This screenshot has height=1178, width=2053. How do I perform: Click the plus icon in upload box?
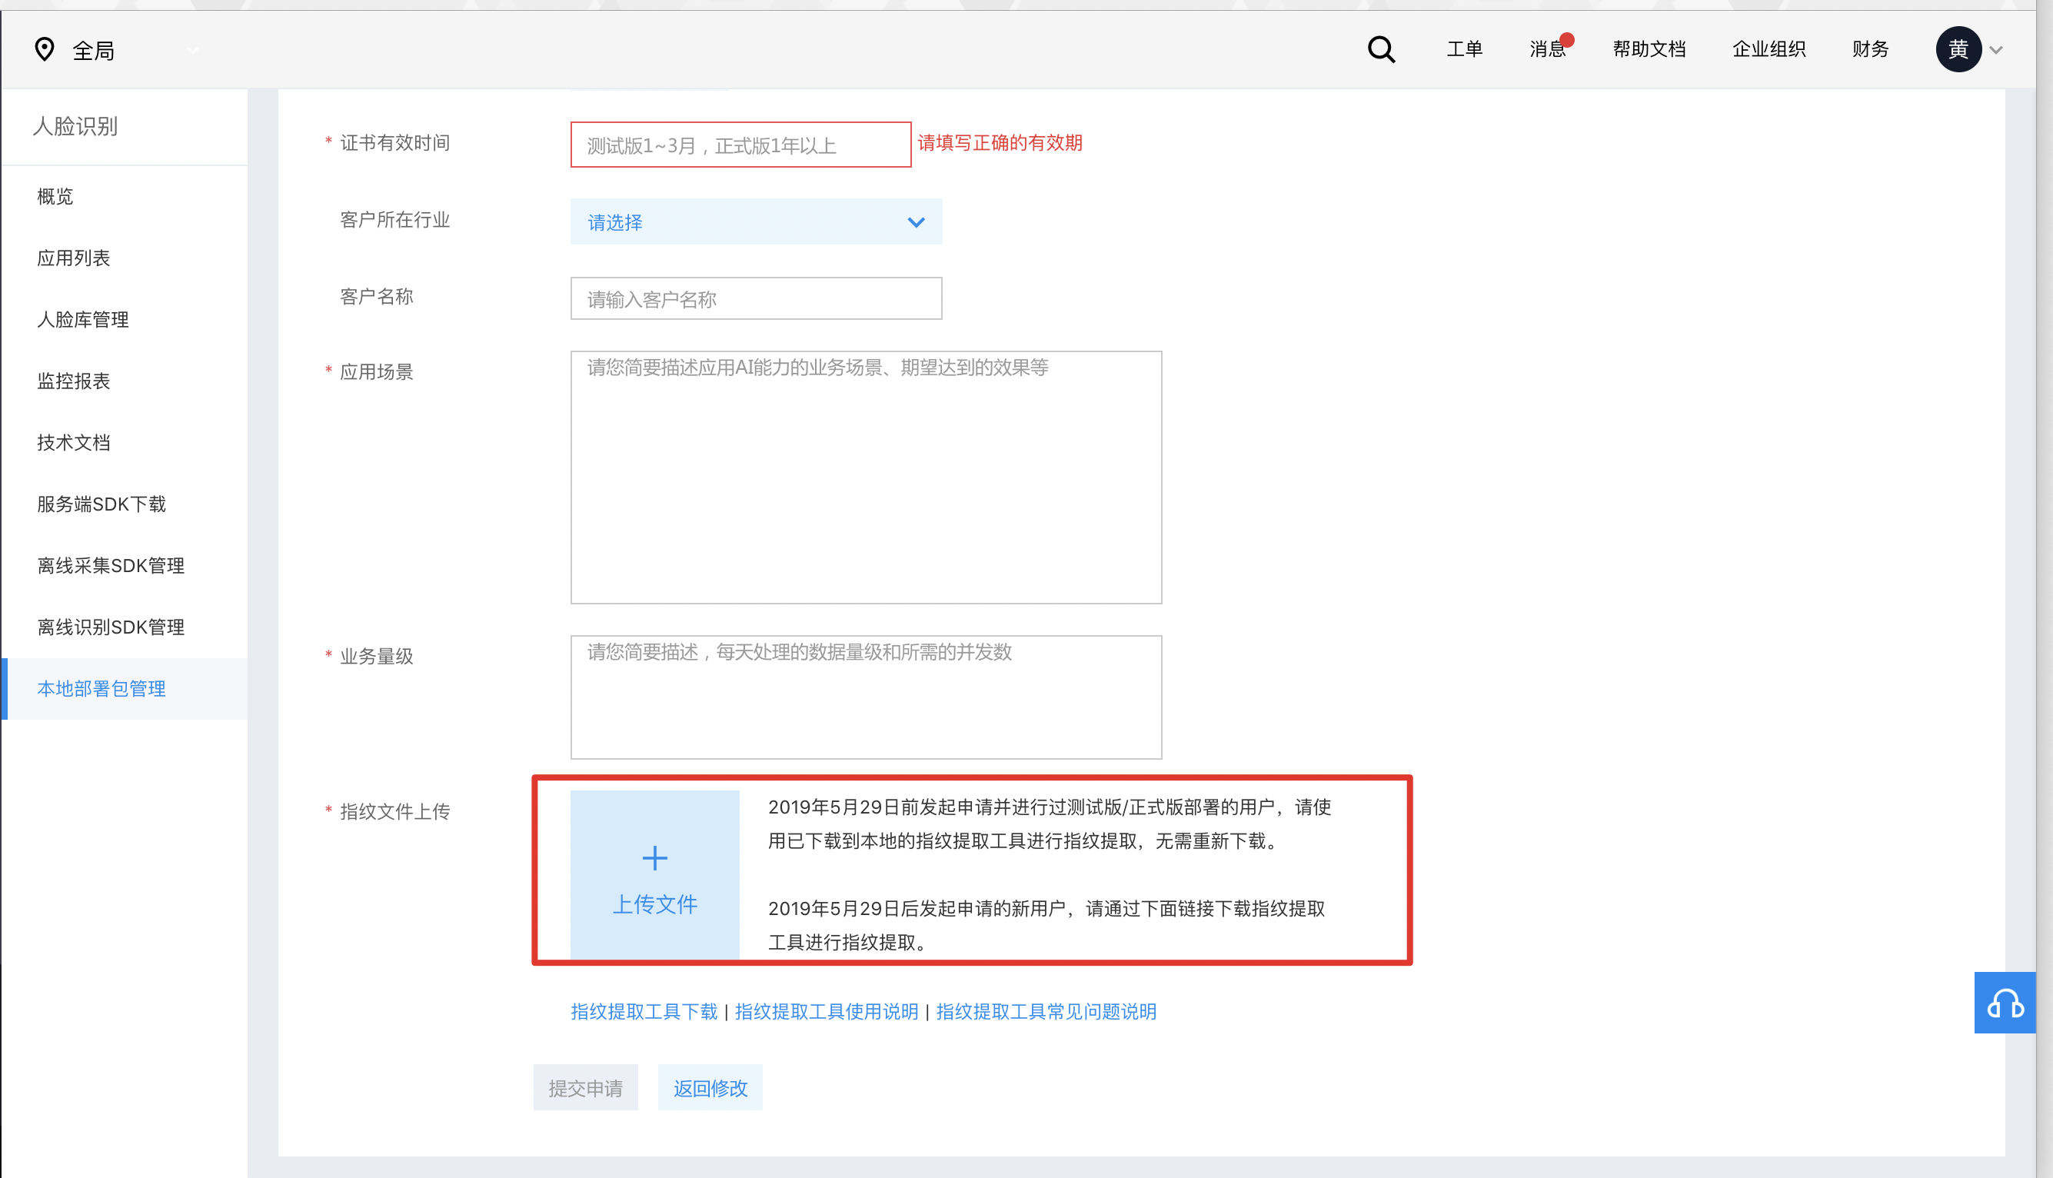[x=654, y=857]
